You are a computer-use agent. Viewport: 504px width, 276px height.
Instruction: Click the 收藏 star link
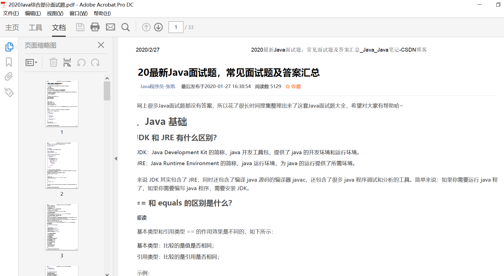pyautogui.click(x=293, y=86)
